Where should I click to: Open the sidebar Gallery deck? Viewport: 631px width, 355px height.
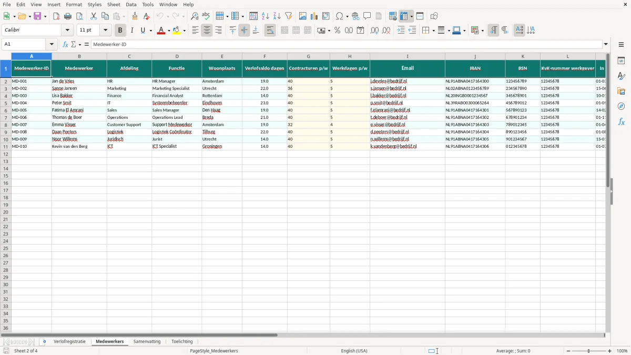[x=621, y=92]
